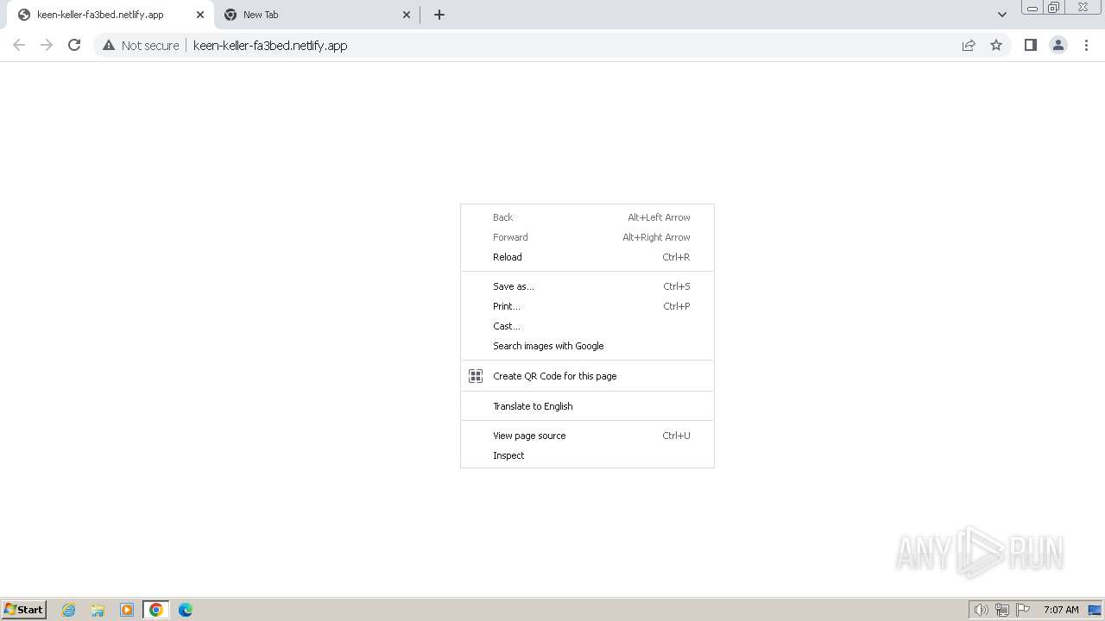Open the volume speaker tray icon
The image size is (1105, 621).
(981, 610)
